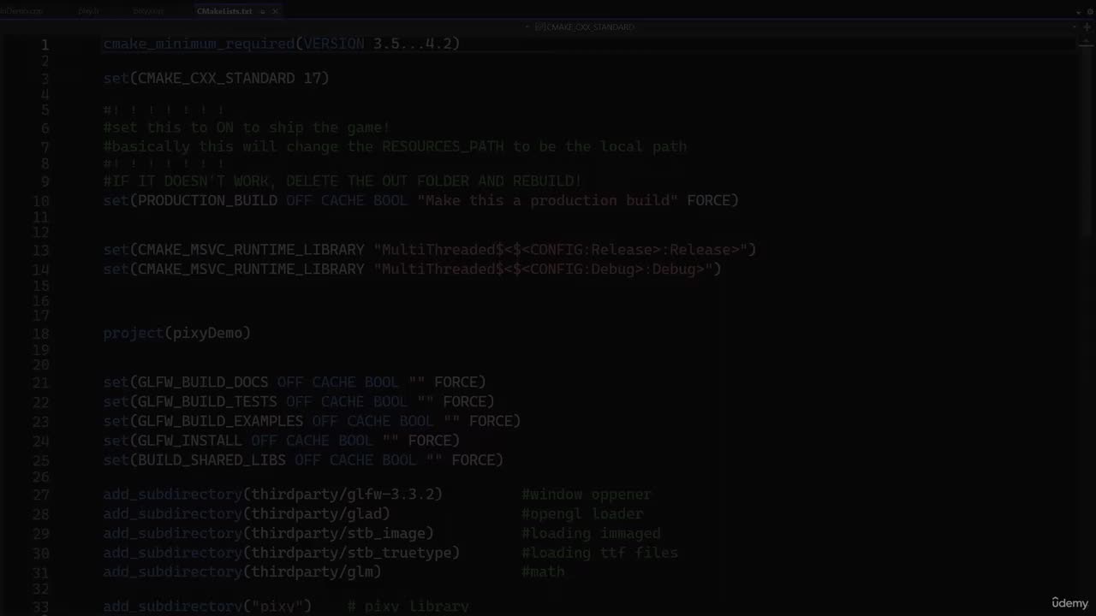Viewport: 1096px width, 616px height.
Task: Click the RESOURCES_PATH comment on line 7
Action: [x=395, y=146]
